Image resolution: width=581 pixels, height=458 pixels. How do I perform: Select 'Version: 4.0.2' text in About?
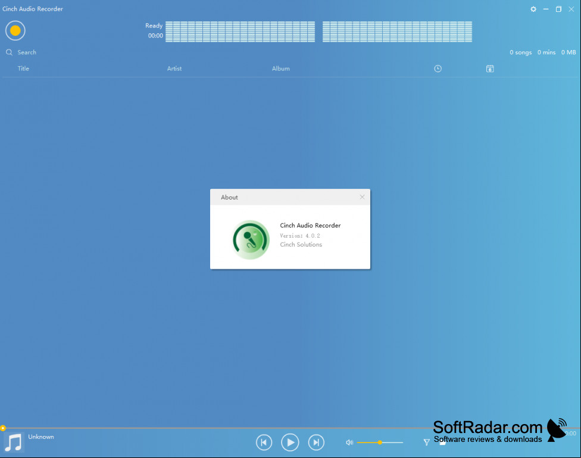300,235
